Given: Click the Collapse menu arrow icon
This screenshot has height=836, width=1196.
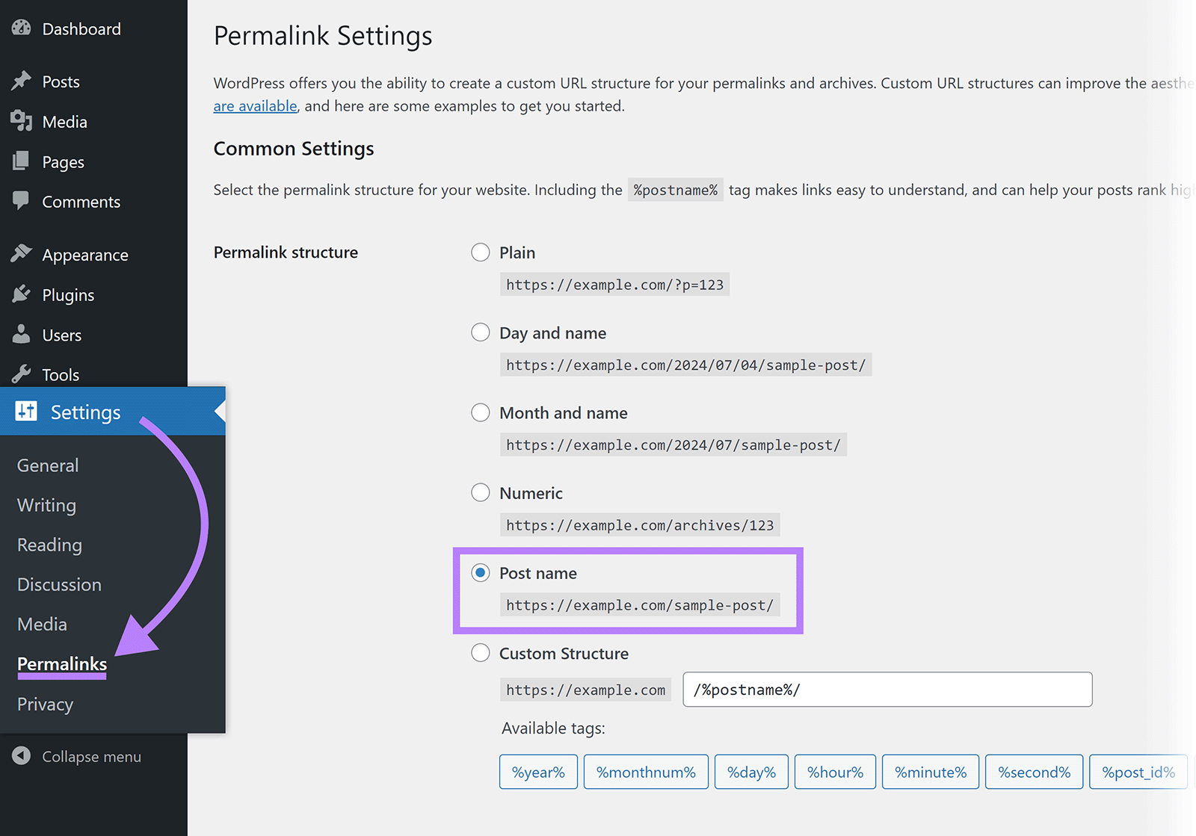Looking at the screenshot, I should pyautogui.click(x=22, y=756).
